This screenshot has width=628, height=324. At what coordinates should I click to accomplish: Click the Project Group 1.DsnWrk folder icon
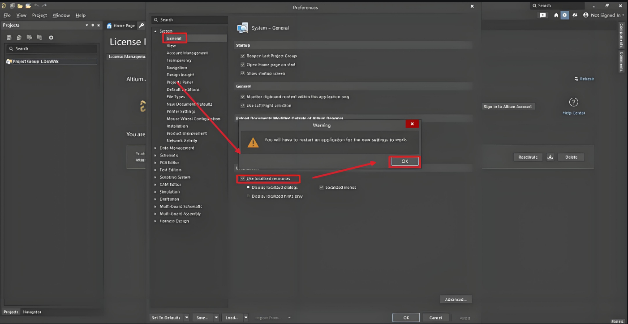[9, 61]
